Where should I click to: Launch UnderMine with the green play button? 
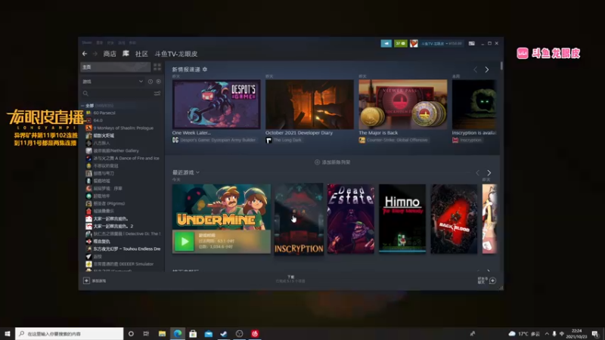pyautogui.click(x=185, y=242)
